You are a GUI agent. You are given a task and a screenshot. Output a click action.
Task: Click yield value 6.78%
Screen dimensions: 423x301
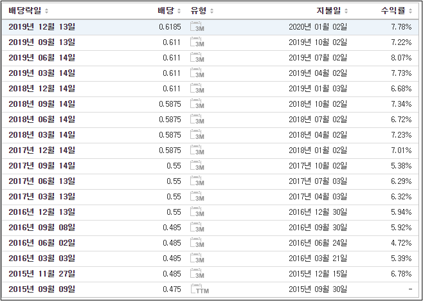[x=401, y=273]
